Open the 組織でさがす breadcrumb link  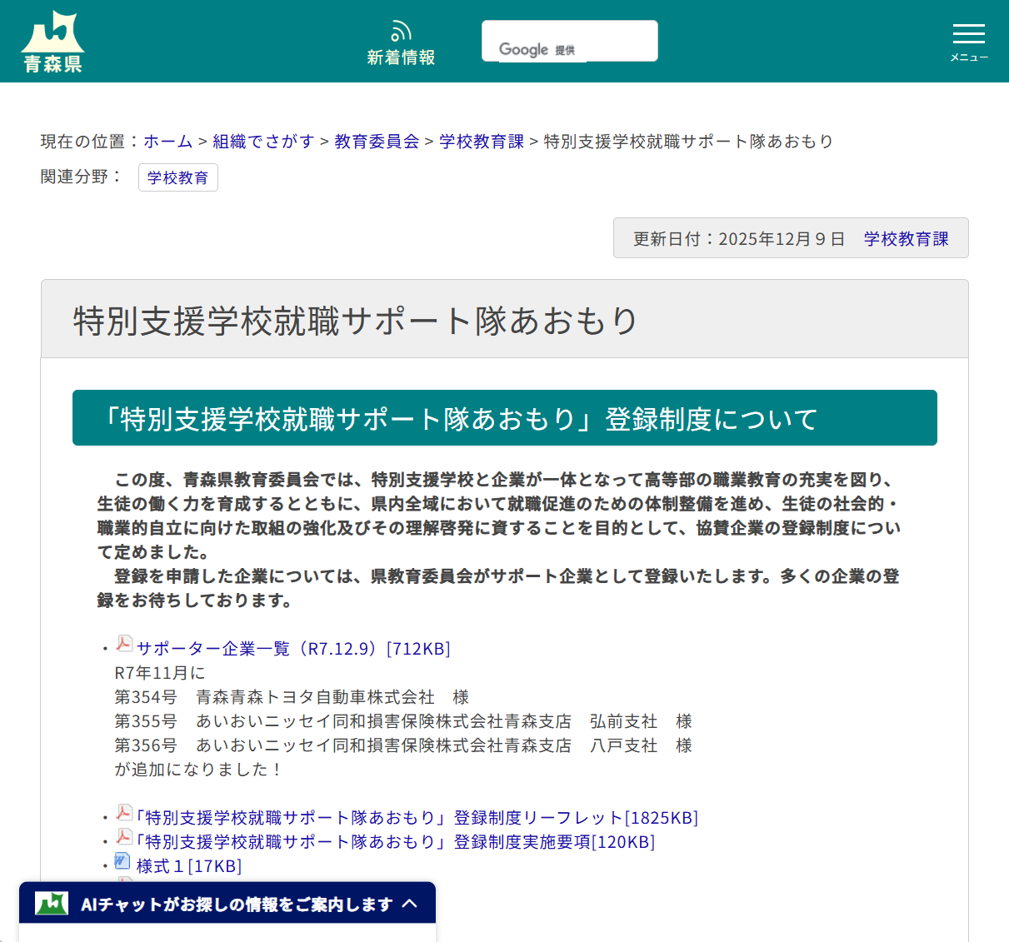click(x=264, y=142)
